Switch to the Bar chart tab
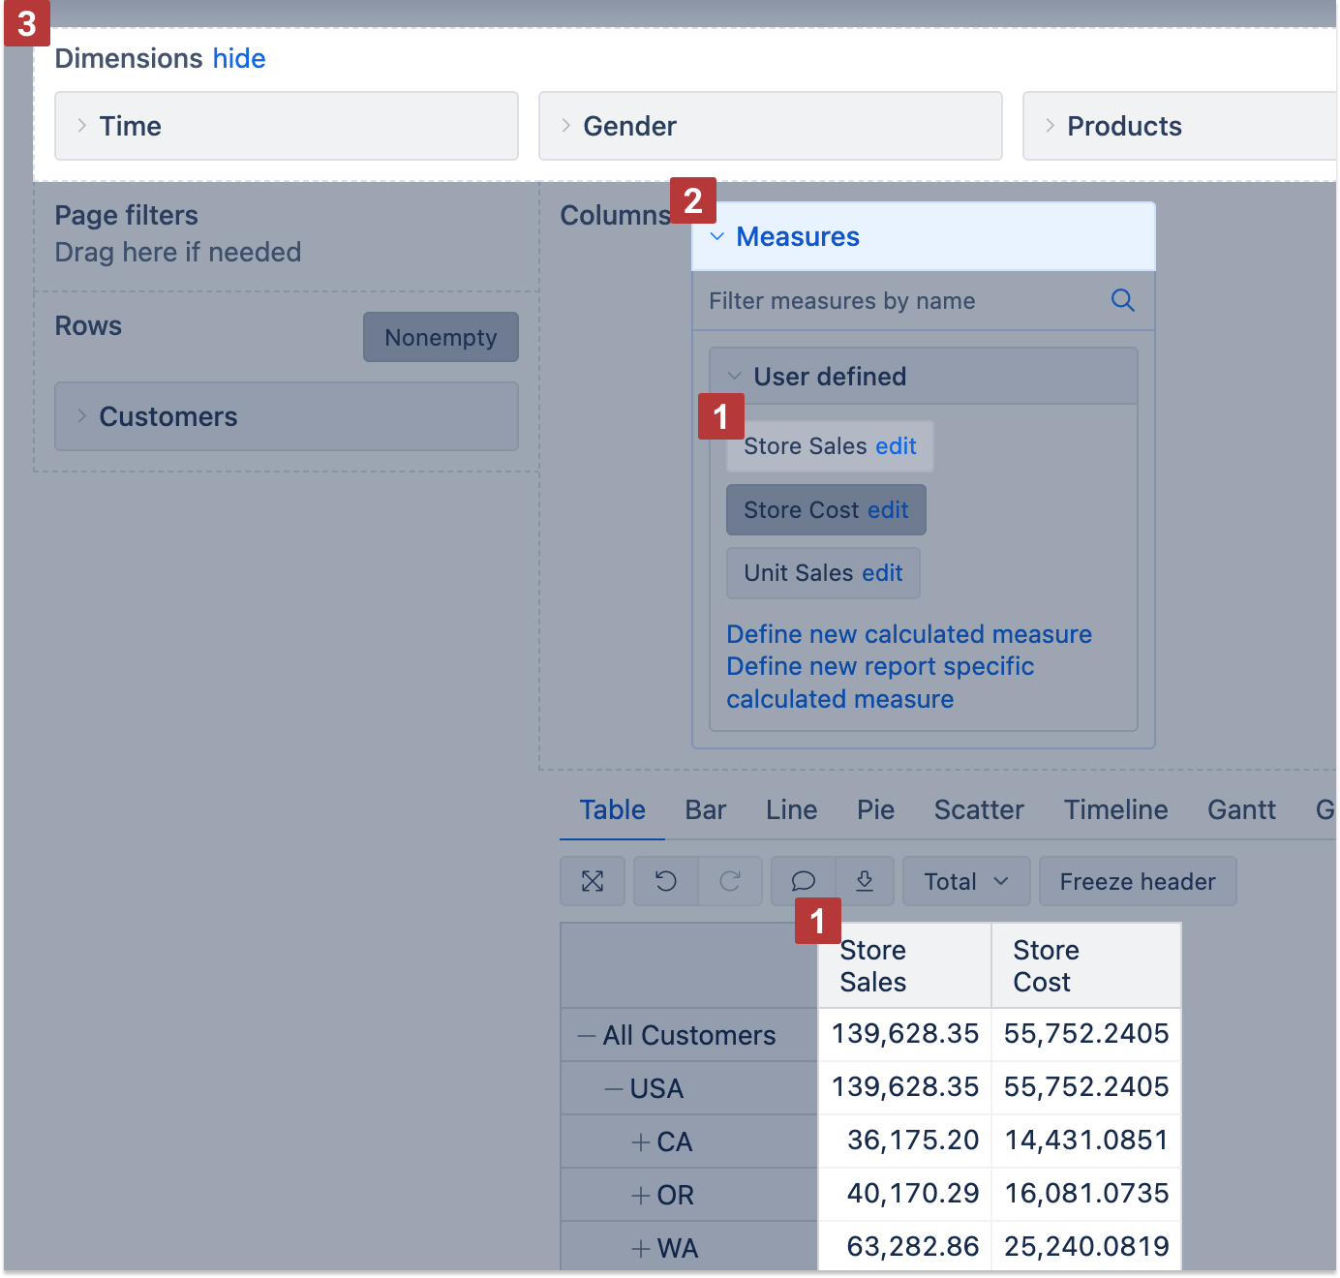This screenshot has height=1278, width=1340. pos(705,809)
